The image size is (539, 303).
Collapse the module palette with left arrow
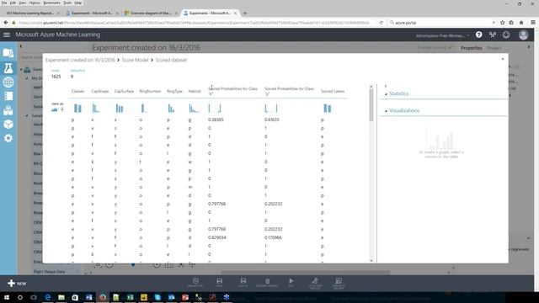[x=21, y=46]
